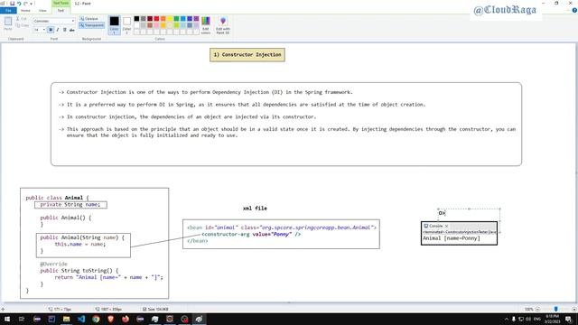
Task: Pick the green swatch in the palette
Action: point(177,18)
